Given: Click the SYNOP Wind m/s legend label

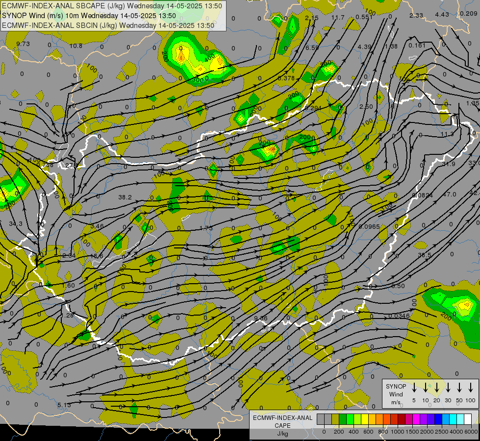Looking at the screenshot, I should tap(396, 394).
